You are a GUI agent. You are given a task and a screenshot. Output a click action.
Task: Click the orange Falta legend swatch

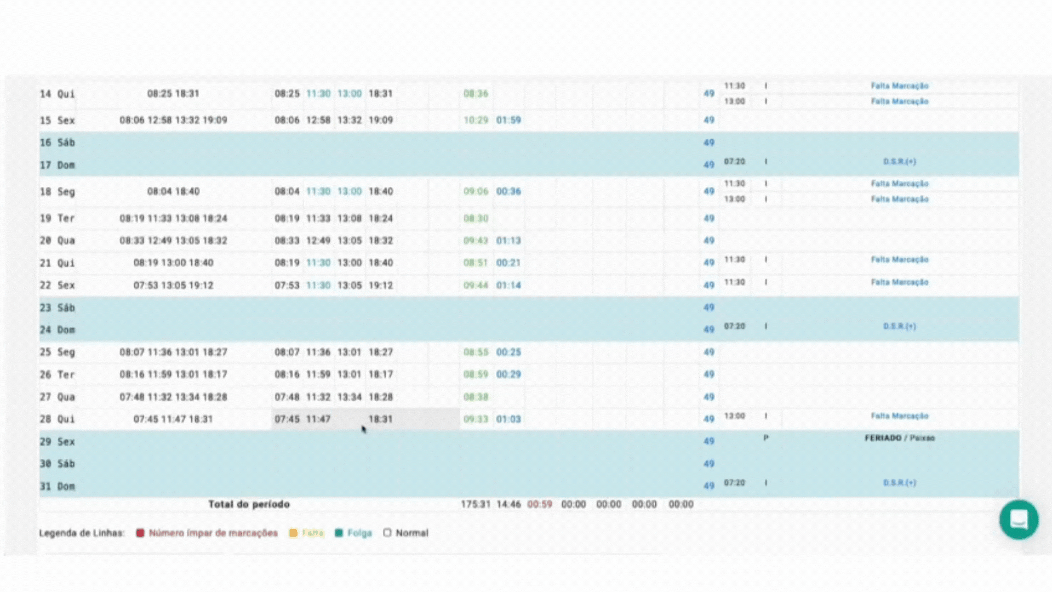[x=293, y=533]
